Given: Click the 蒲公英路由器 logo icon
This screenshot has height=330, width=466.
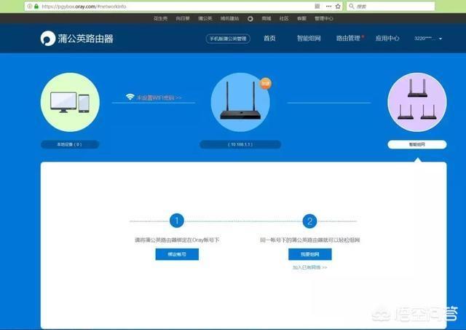Looking at the screenshot, I should pyautogui.click(x=48, y=39).
